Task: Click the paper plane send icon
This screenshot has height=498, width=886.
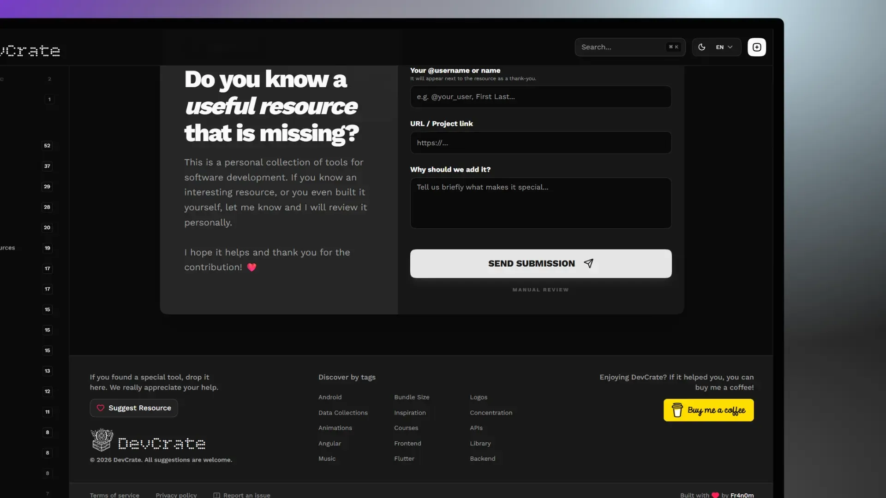Action: [588, 263]
